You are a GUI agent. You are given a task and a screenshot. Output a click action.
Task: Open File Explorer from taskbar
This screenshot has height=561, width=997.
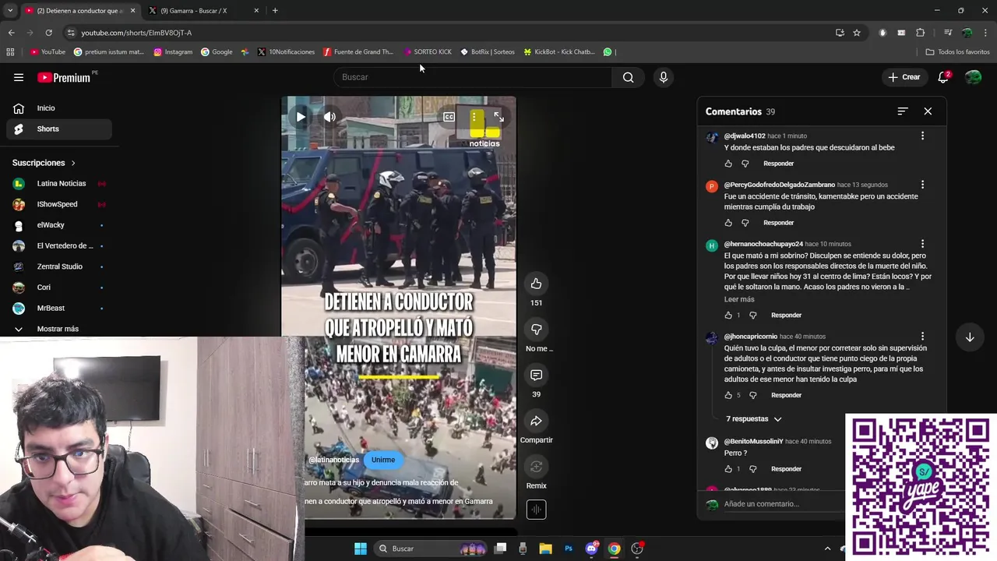click(545, 549)
